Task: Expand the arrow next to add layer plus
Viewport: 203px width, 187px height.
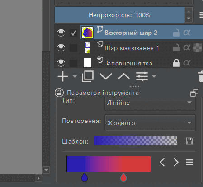Action: 75,76
